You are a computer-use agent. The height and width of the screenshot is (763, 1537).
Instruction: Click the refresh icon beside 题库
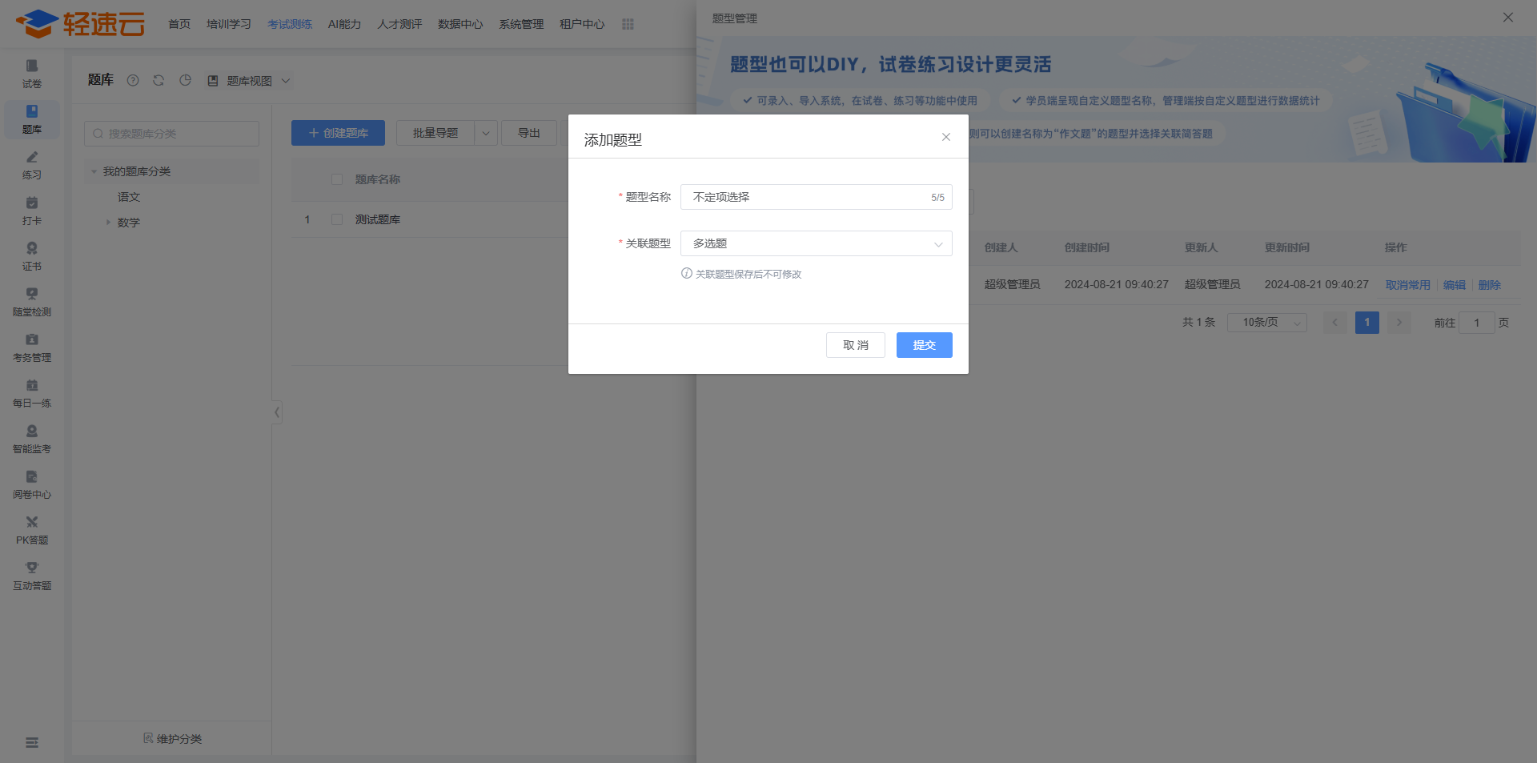pyautogui.click(x=159, y=80)
